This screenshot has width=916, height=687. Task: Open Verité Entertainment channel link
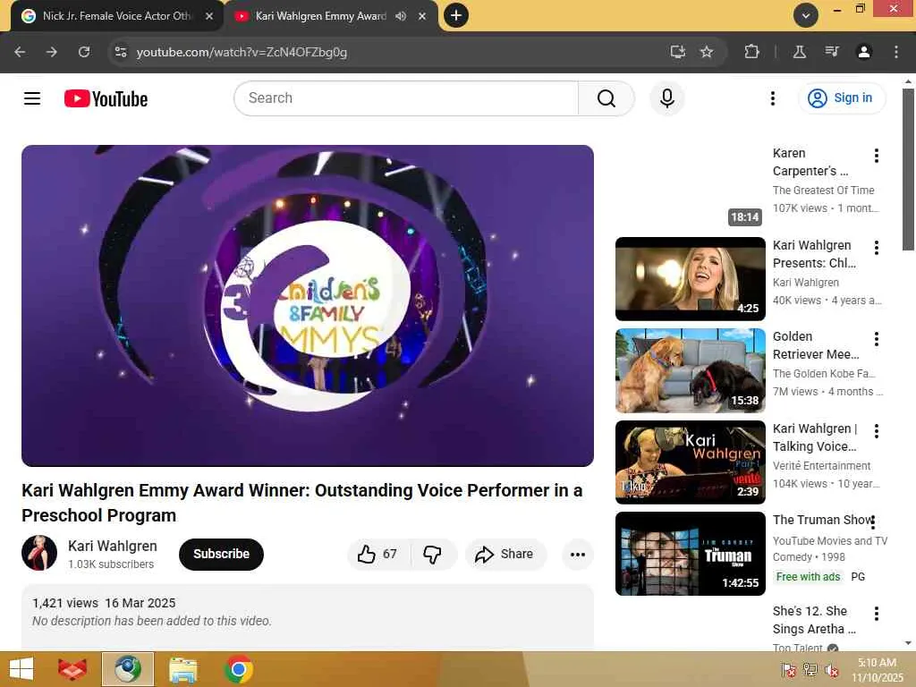click(821, 465)
